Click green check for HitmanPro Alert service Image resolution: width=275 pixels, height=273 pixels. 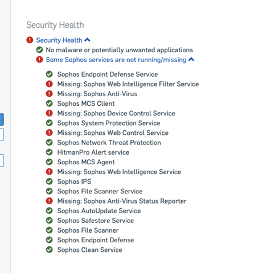click(50, 152)
